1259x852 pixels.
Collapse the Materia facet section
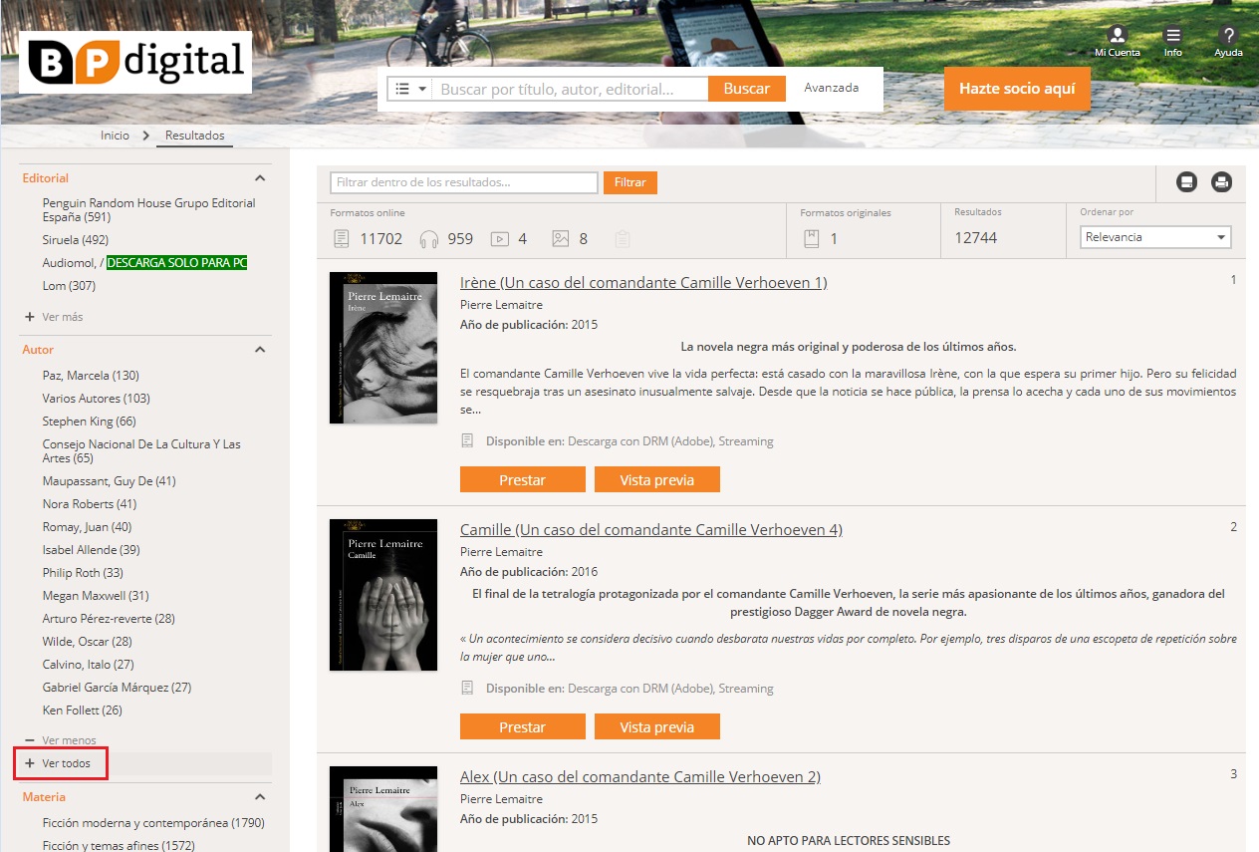click(x=260, y=797)
